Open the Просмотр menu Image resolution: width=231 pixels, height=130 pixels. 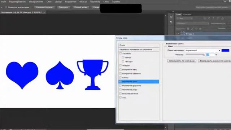coord(95,2)
